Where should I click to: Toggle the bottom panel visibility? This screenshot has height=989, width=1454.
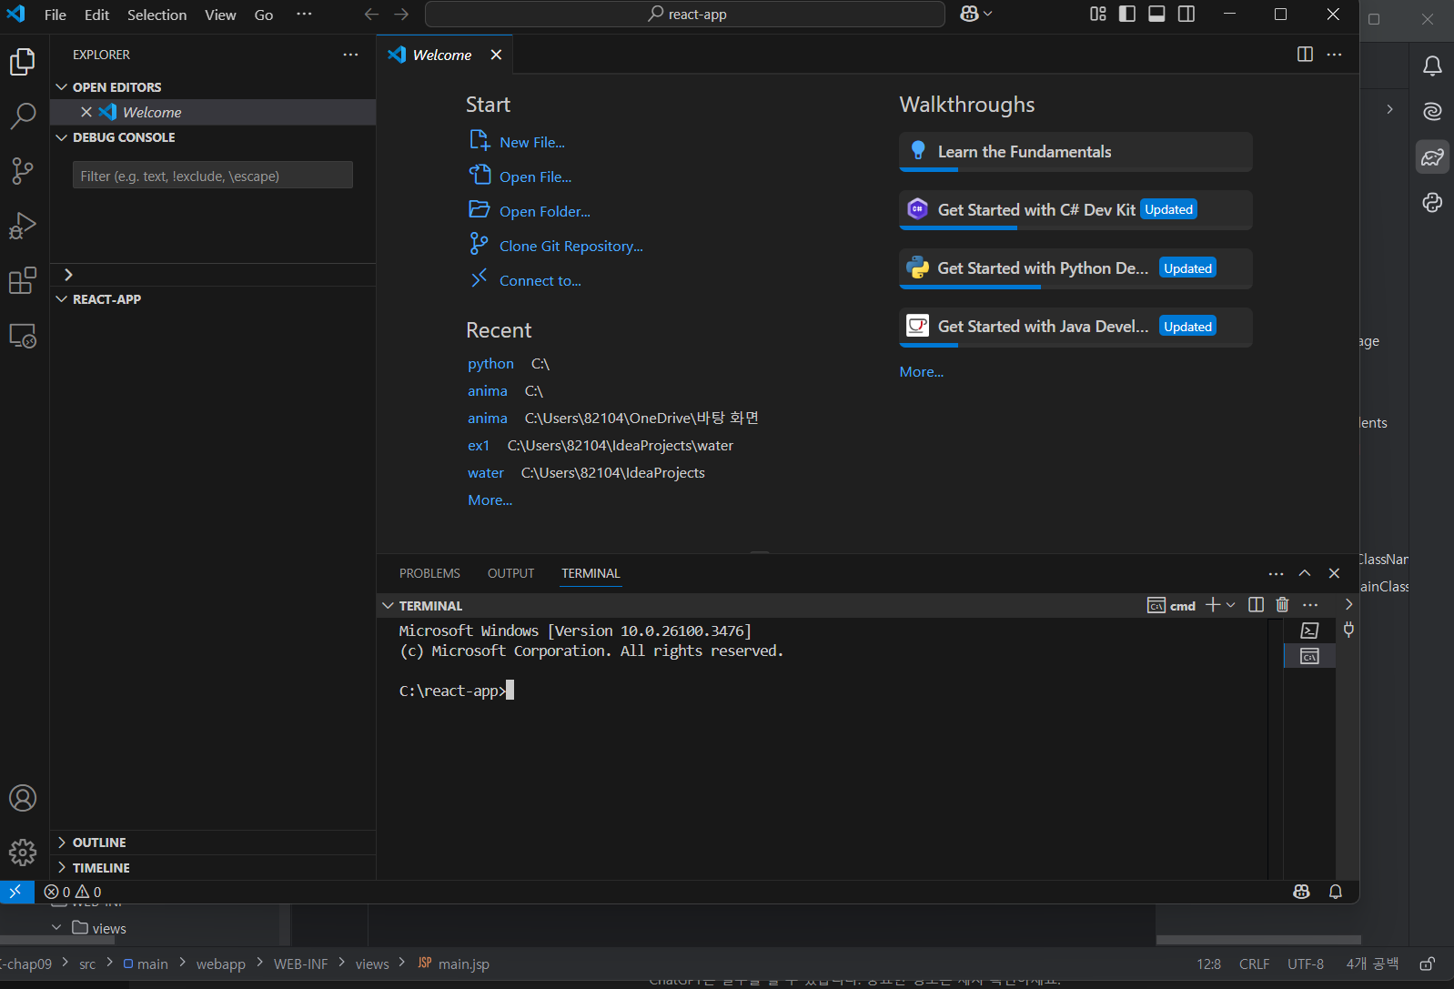[x=1156, y=14]
